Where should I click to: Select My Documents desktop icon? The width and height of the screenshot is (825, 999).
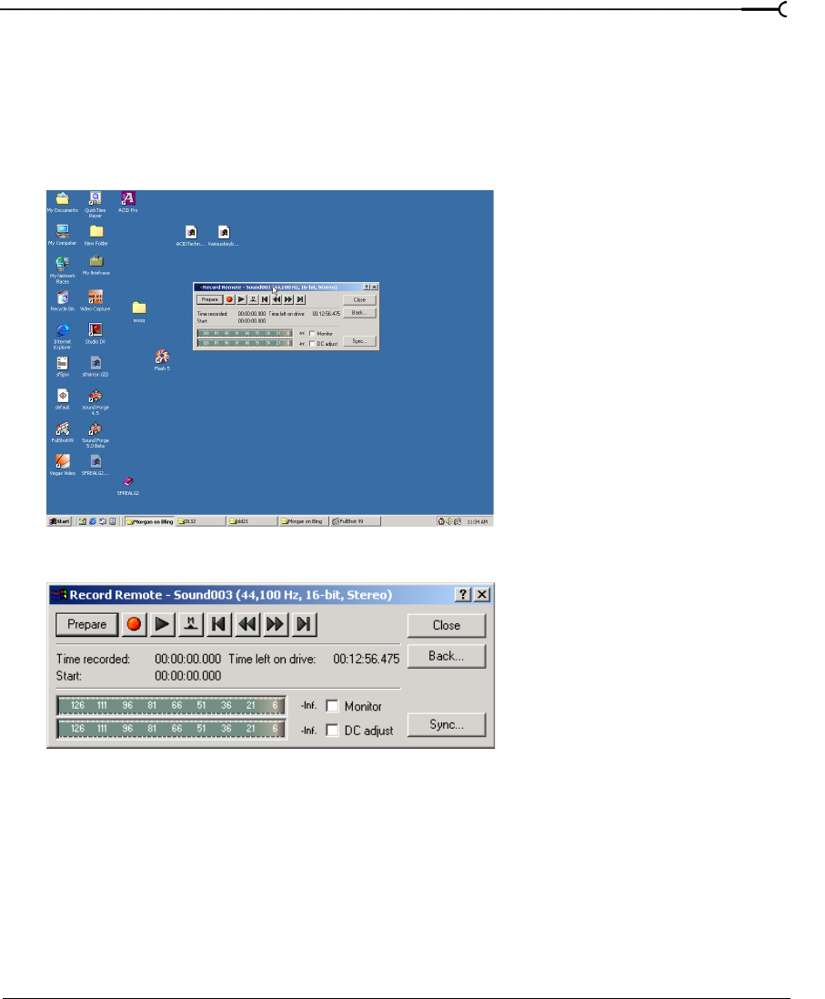point(63,203)
